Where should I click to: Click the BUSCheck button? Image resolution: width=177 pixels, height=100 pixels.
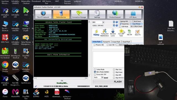[136, 21]
